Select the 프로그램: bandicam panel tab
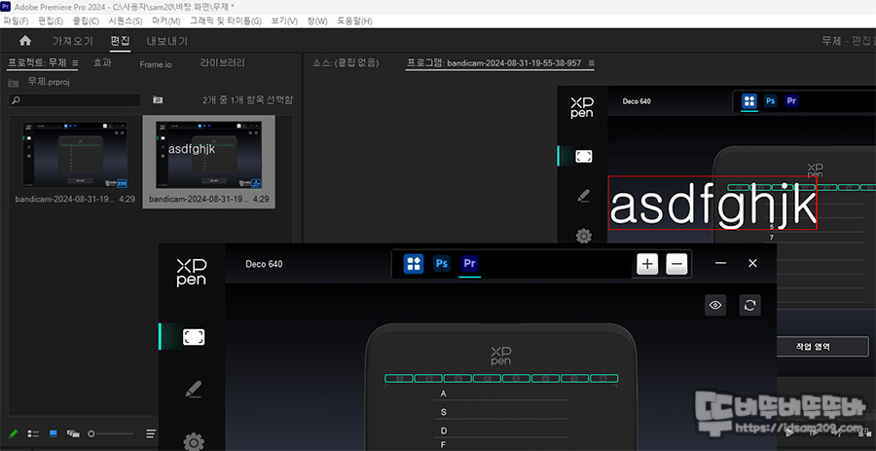Viewport: 876px width, 451px height. pos(494,63)
